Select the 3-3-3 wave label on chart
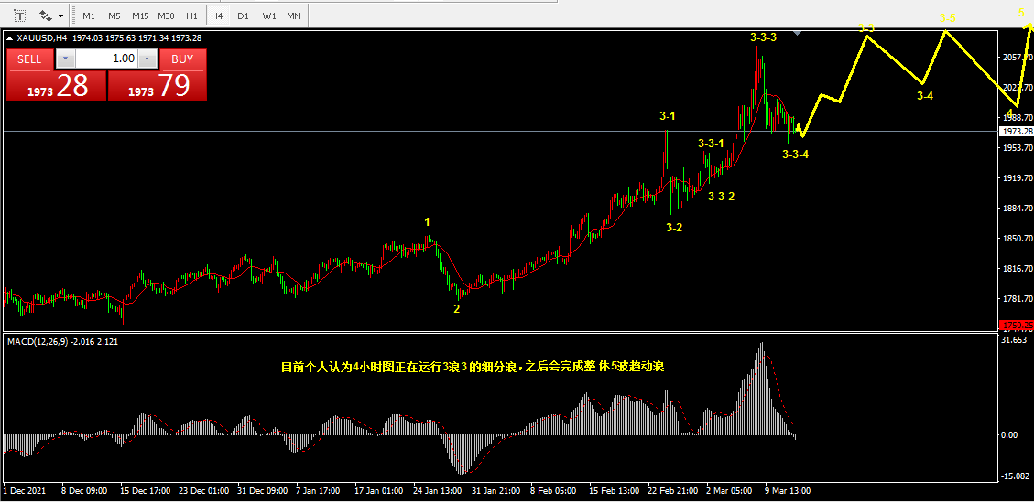 click(764, 37)
